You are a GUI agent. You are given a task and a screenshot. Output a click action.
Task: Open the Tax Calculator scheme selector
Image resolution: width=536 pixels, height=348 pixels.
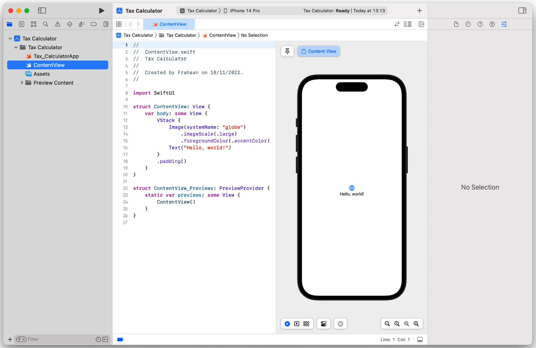(x=198, y=11)
